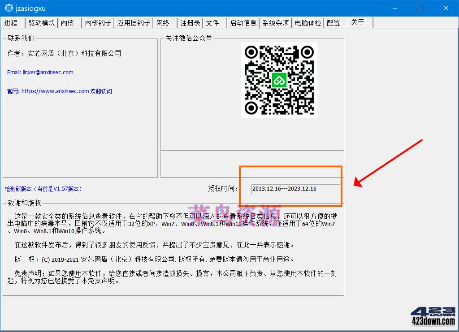Open the 内核钩子 (Kernel Hooks) tab
Image resolution: width=459 pixels, height=332 pixels.
97,22
